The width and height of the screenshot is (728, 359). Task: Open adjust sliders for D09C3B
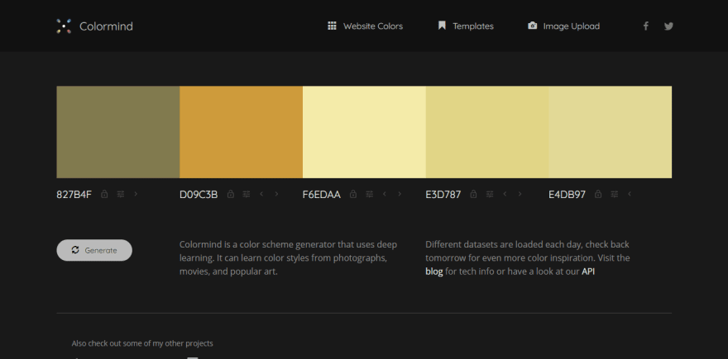click(247, 194)
